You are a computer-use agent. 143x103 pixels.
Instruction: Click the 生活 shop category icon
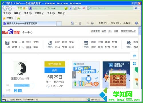tap(86, 43)
